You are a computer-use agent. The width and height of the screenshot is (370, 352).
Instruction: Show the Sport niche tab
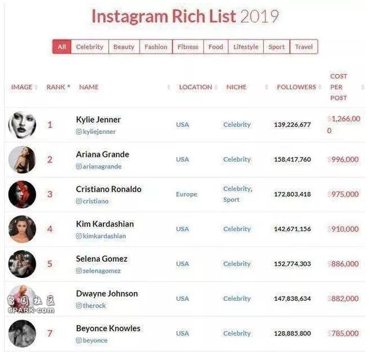click(x=276, y=47)
